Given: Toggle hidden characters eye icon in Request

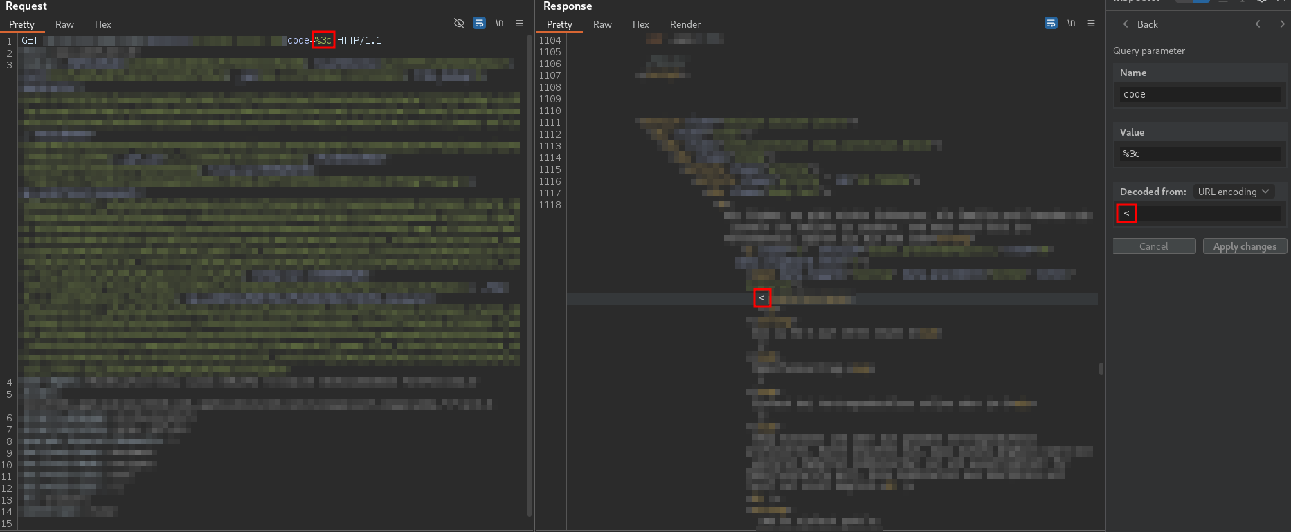Looking at the screenshot, I should (459, 23).
